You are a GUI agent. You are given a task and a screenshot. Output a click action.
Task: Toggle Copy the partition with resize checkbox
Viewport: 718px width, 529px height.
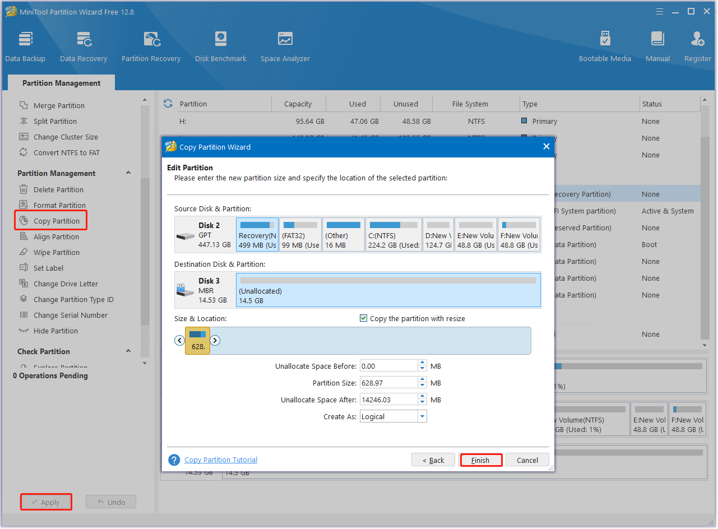364,318
